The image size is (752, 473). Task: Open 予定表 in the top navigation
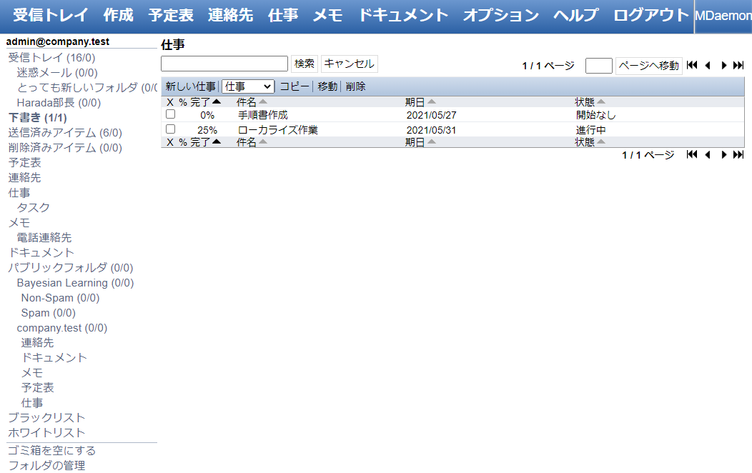[x=171, y=15]
